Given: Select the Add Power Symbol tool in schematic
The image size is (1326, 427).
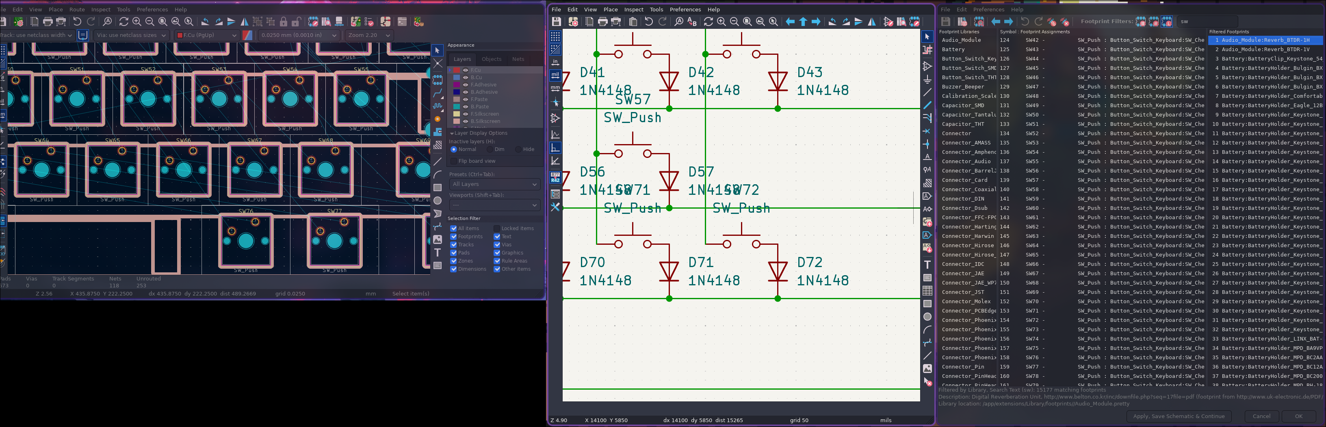Looking at the screenshot, I should [927, 79].
